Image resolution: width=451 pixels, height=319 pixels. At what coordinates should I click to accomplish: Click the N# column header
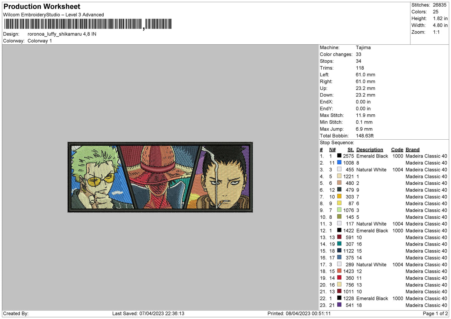point(332,150)
